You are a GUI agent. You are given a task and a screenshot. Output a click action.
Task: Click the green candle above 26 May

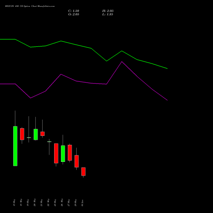(x=63, y=154)
